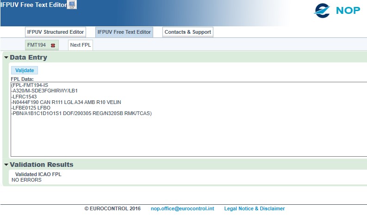Click the Validate button

(x=25, y=70)
